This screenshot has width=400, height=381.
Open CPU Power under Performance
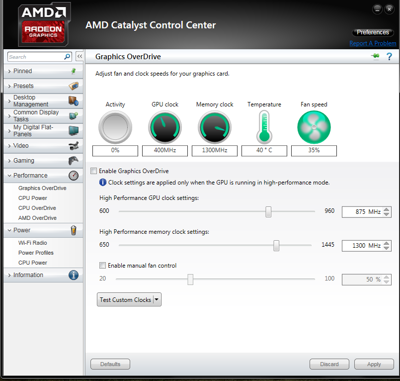[x=33, y=198]
